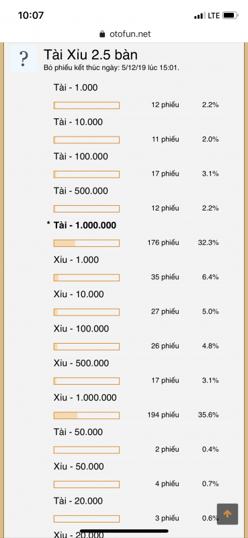Click the 194 phiếu vote count
248x538 pixels.
pyautogui.click(x=163, y=415)
